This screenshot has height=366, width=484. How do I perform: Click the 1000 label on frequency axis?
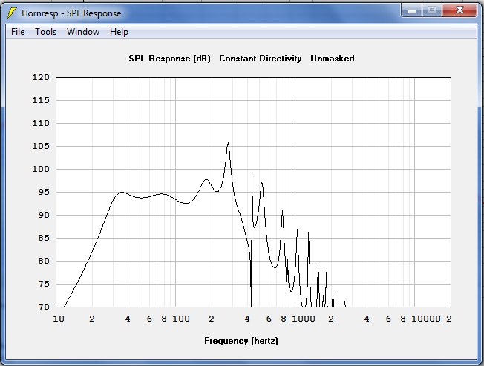click(304, 319)
